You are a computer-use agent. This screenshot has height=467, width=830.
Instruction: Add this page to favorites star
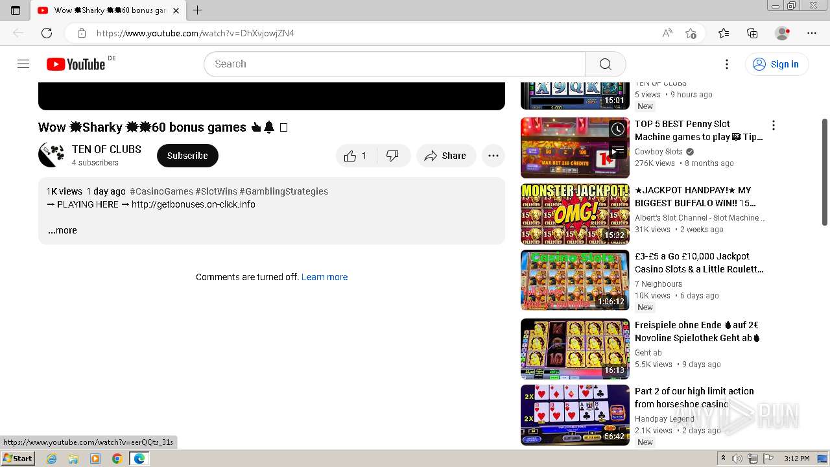coord(691,33)
